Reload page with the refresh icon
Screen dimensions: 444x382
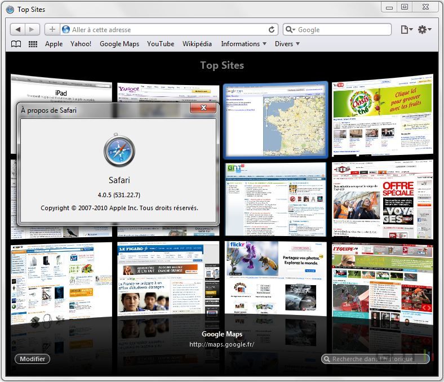coord(271,29)
